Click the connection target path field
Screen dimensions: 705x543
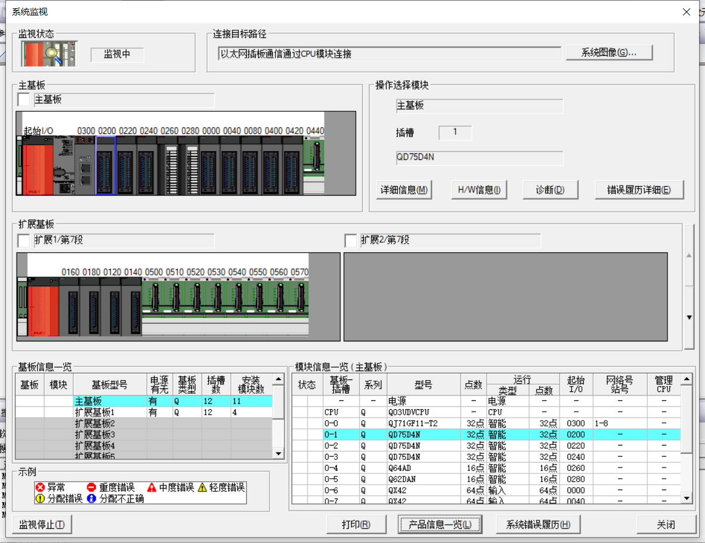coord(390,54)
